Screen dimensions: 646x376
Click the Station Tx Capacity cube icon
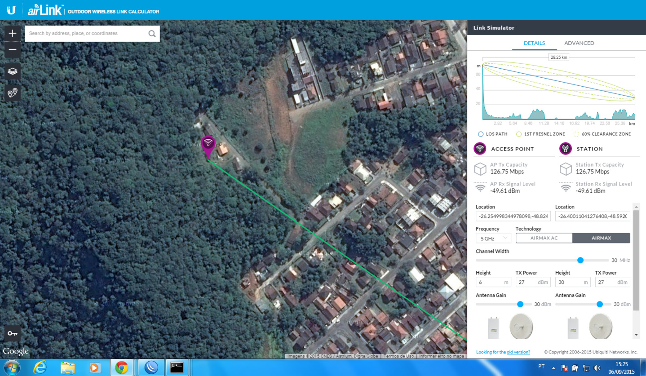[x=566, y=169]
